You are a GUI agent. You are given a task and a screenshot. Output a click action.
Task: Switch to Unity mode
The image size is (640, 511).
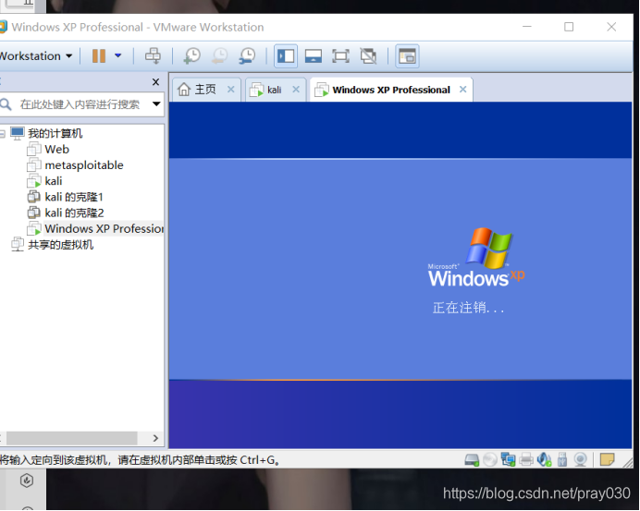[x=368, y=55]
